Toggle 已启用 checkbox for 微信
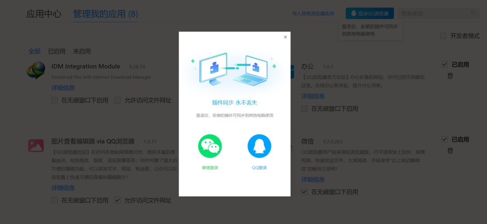 coord(445,139)
